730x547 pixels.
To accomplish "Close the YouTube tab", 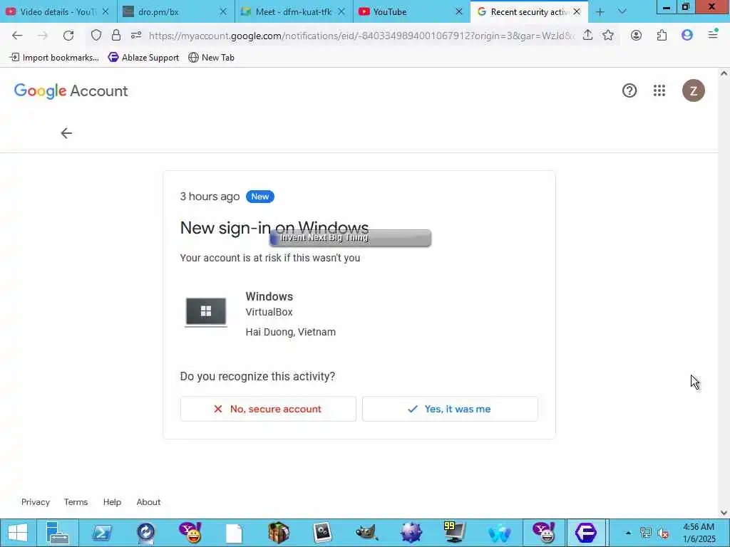I will (459, 12).
